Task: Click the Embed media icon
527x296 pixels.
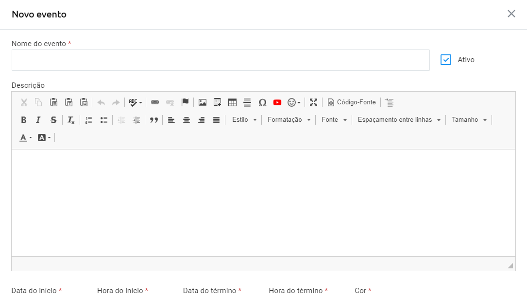Action: pyautogui.click(x=218, y=102)
